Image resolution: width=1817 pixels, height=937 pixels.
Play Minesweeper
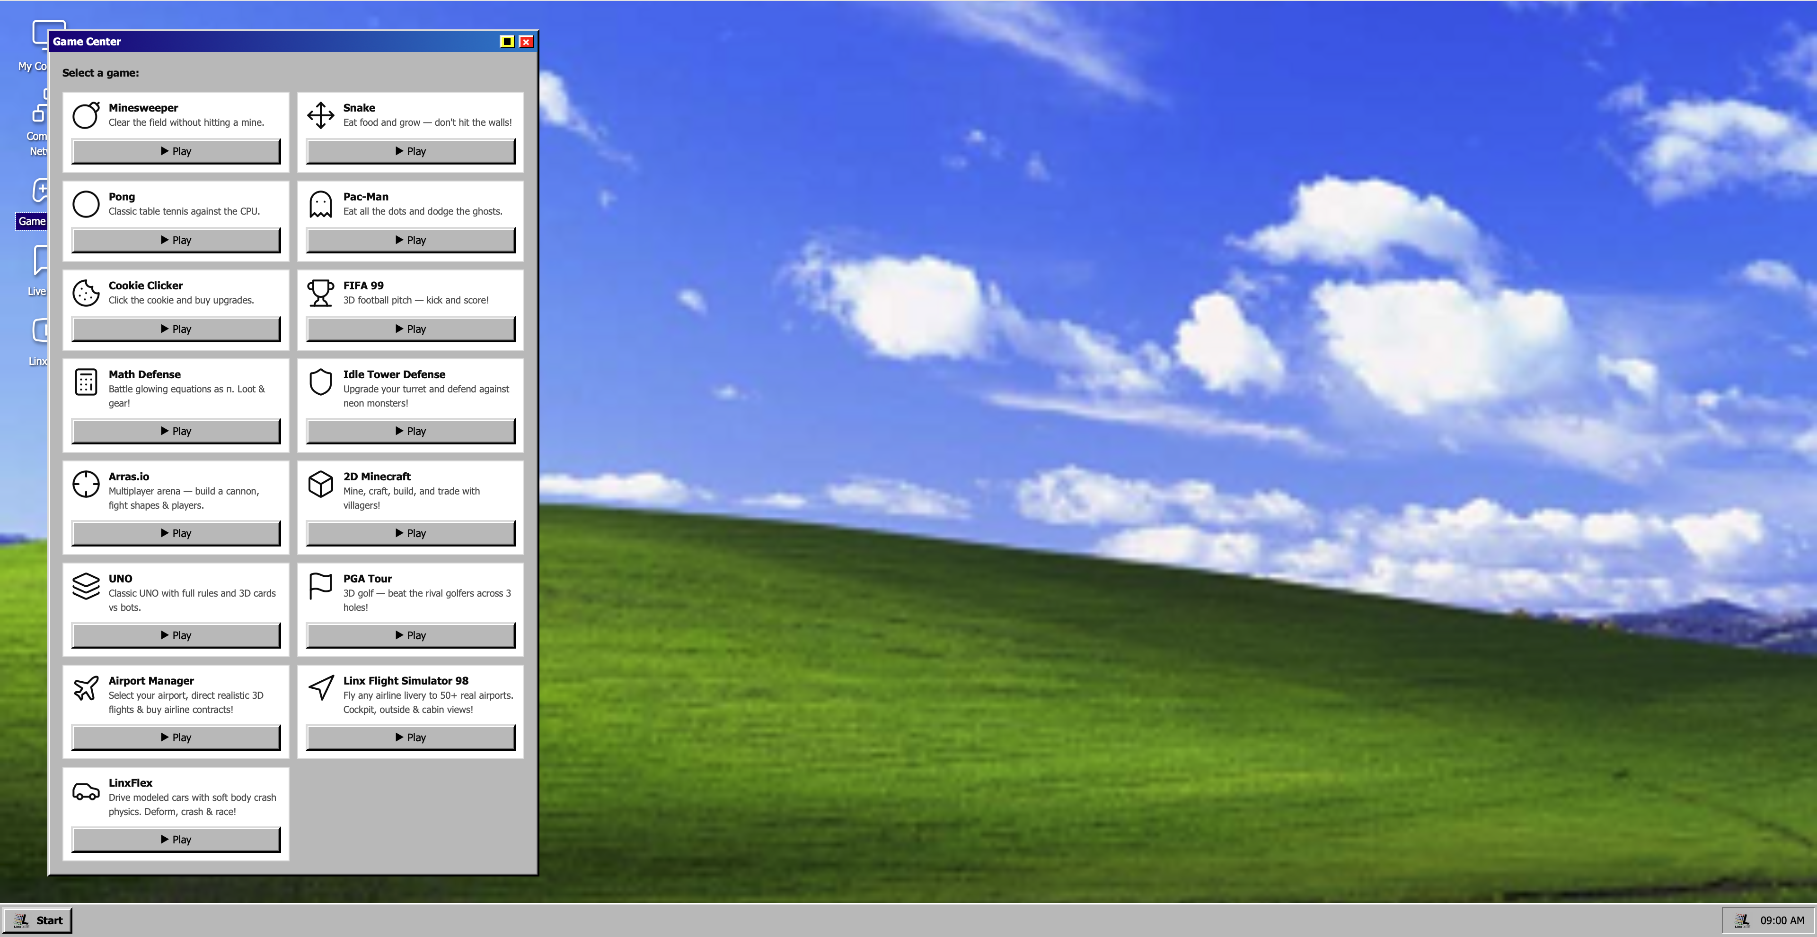click(x=176, y=151)
